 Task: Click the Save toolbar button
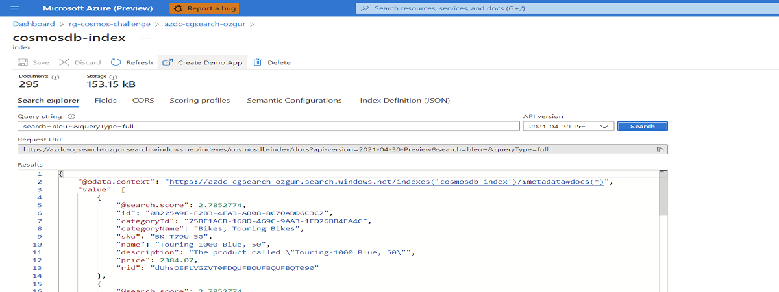pos(33,62)
